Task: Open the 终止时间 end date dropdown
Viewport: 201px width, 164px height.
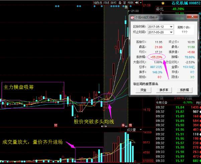Action: pyautogui.click(x=171, y=32)
